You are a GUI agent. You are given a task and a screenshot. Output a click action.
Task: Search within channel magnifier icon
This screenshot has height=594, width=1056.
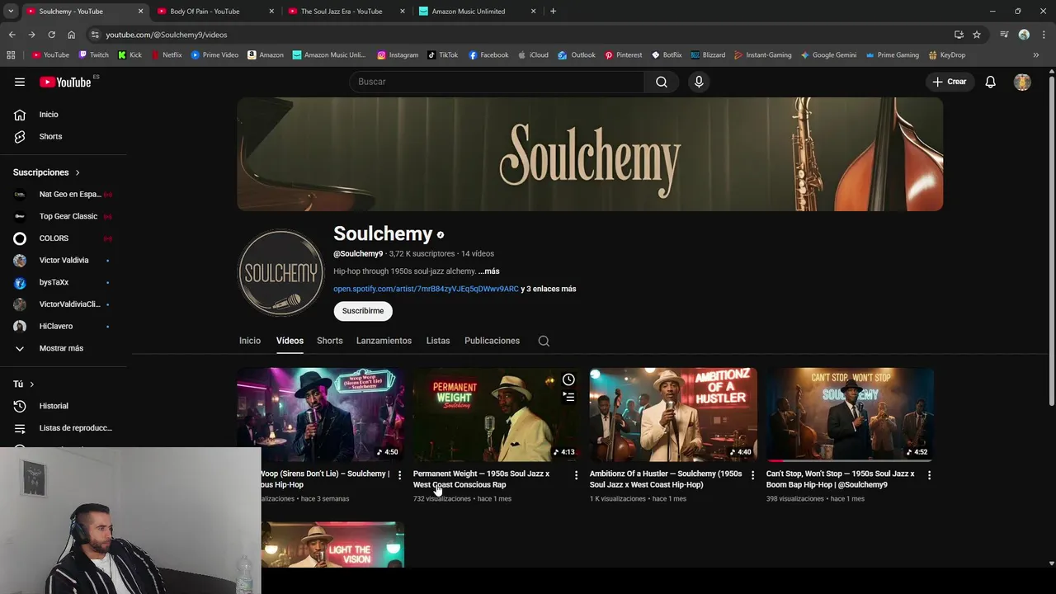[x=544, y=341]
